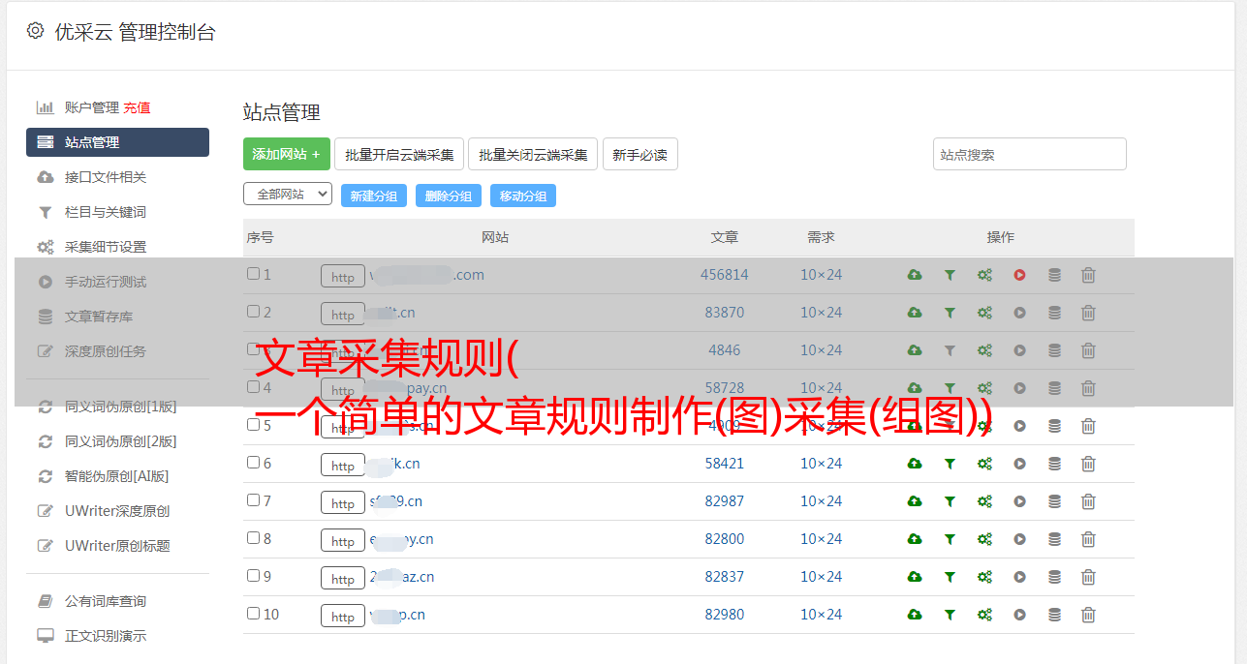Open the gears icon in row 8
This screenshot has height=664, width=1247.
pos(984,539)
